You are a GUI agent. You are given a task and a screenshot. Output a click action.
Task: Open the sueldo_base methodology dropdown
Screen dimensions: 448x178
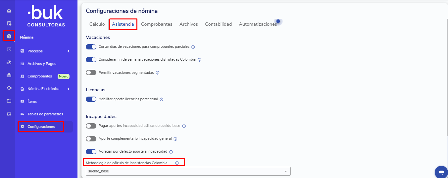coord(188,171)
